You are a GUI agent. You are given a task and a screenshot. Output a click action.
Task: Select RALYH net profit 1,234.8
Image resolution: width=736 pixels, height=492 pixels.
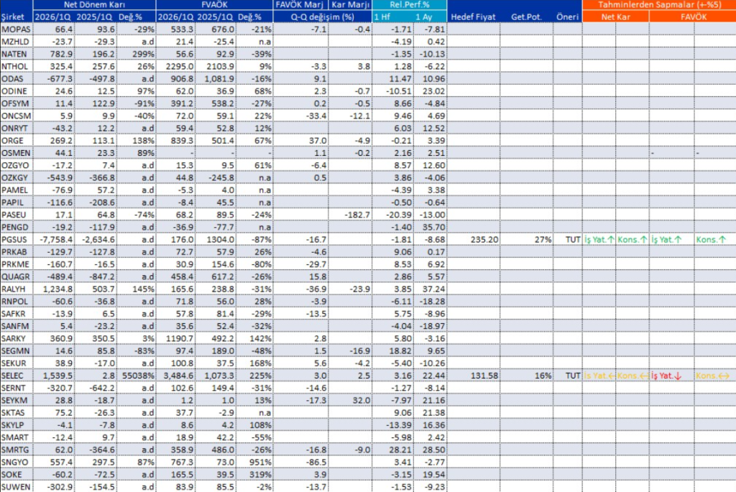58,289
